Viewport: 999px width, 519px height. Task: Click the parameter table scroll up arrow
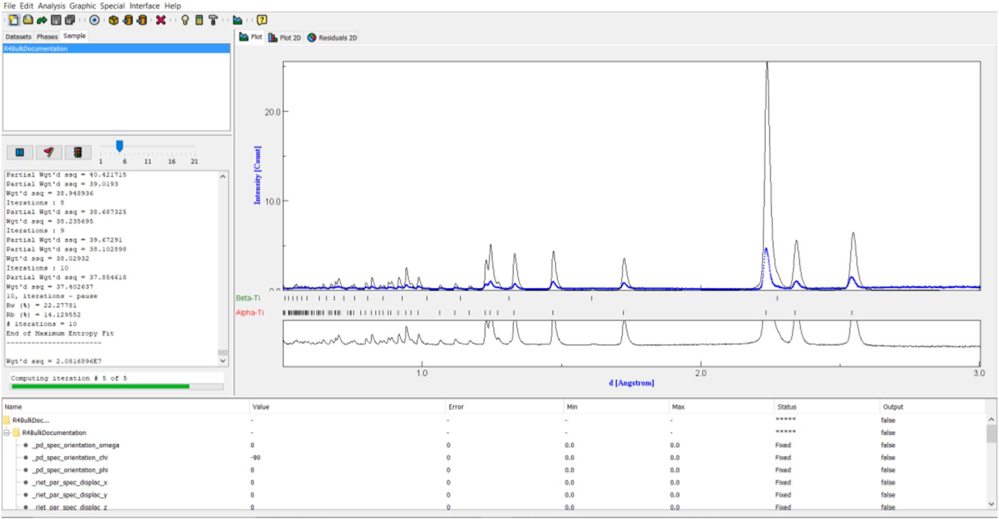coord(991,420)
